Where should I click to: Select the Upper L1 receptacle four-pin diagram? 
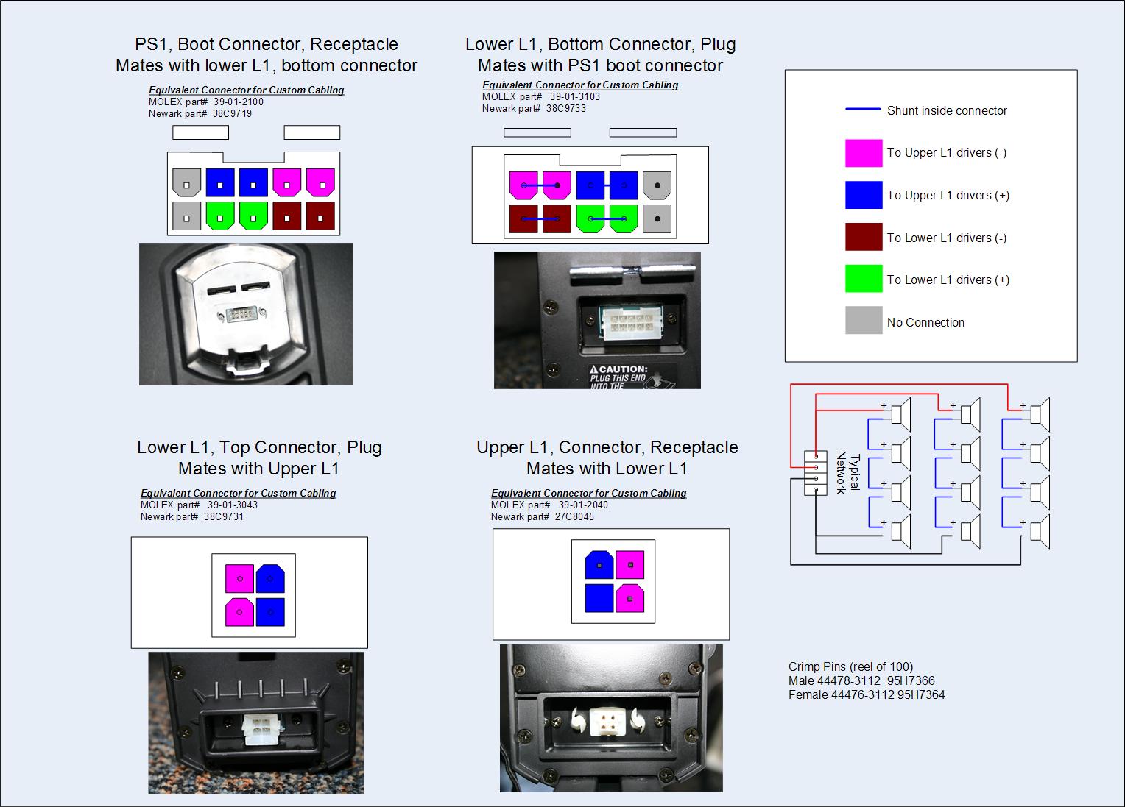613,581
